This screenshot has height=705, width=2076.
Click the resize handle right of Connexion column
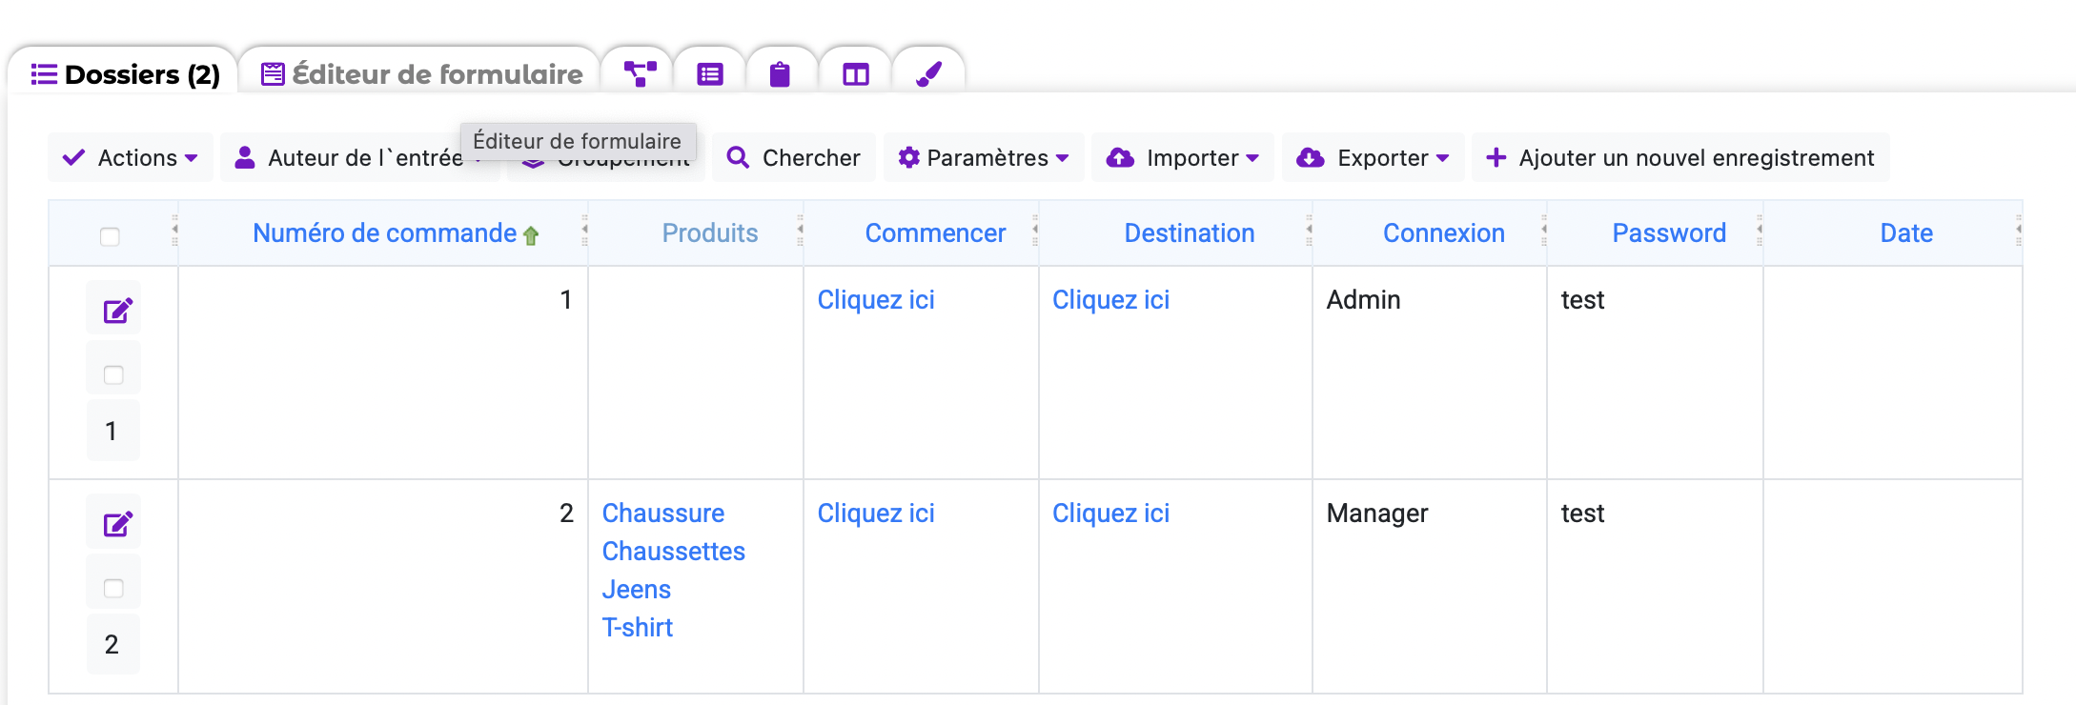[x=1543, y=230]
